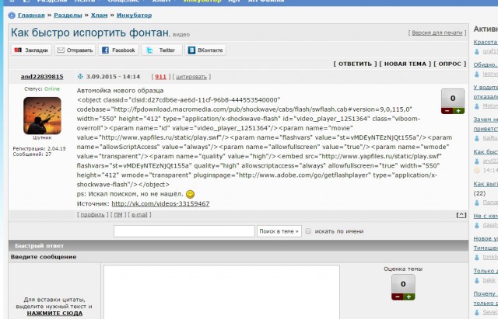Share the topic on Facebook
Viewport: 498px width, 319px height.
(118, 50)
